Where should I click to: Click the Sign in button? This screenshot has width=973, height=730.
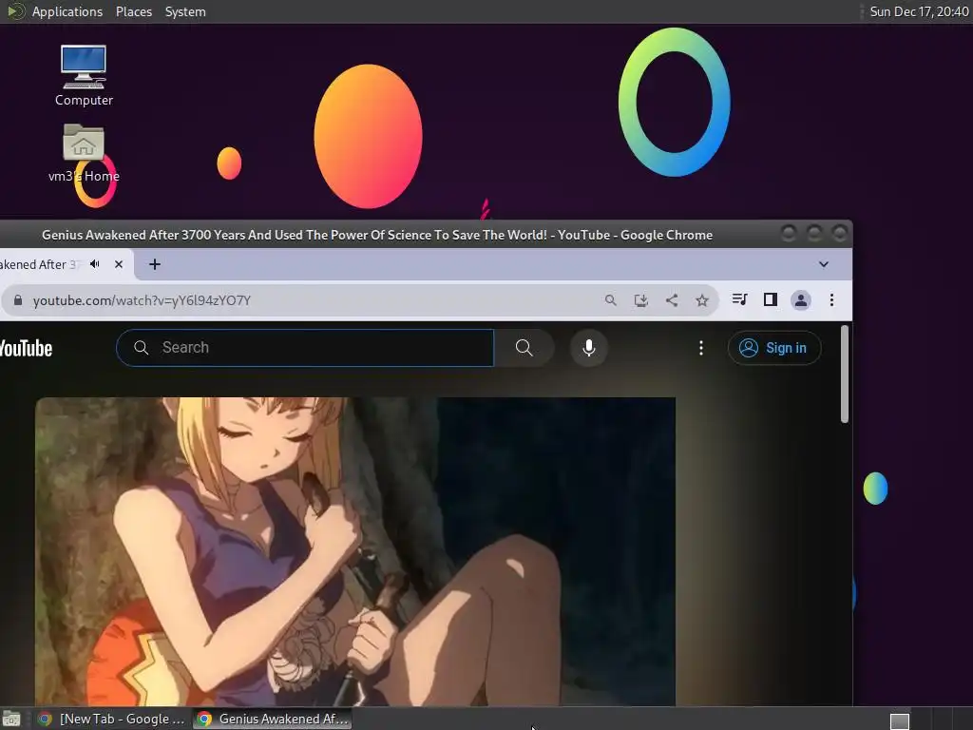click(x=774, y=348)
